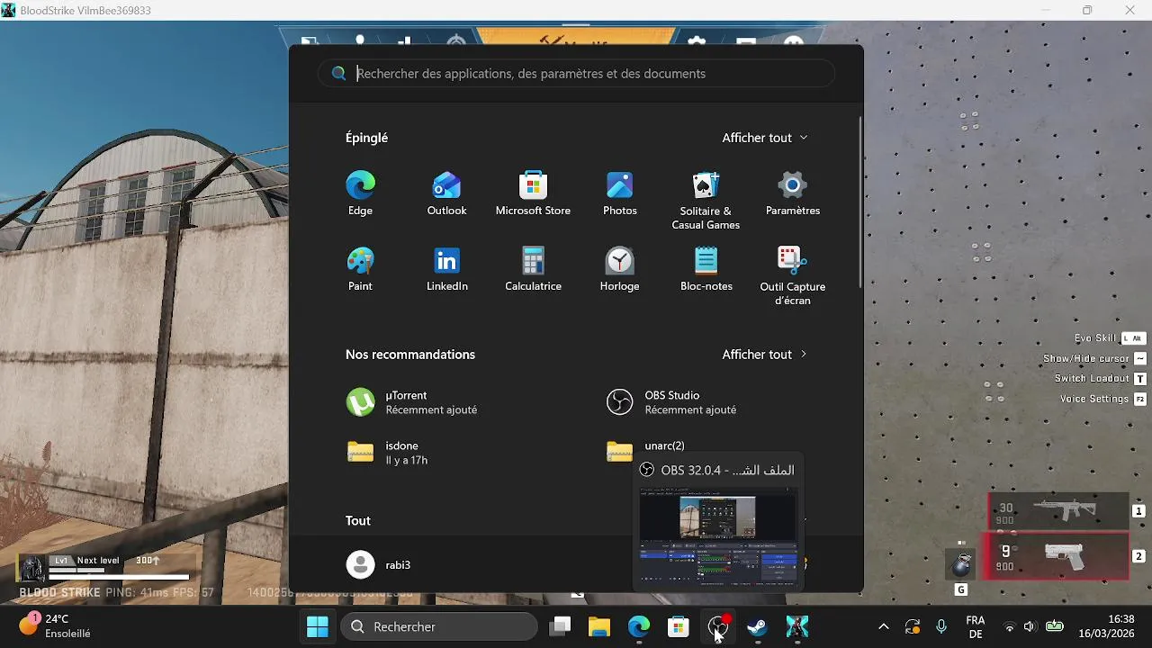Click the sync tray icon
The image size is (1152, 648).
tap(913, 626)
